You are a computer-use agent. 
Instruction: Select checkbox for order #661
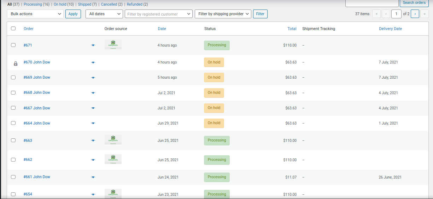point(13,177)
